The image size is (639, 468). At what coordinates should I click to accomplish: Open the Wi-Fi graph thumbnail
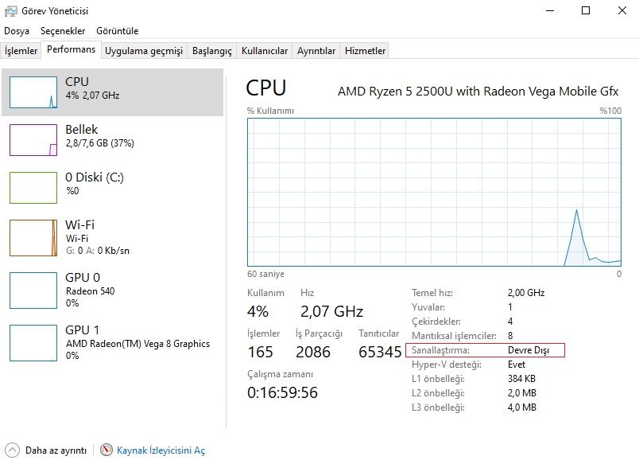33,237
